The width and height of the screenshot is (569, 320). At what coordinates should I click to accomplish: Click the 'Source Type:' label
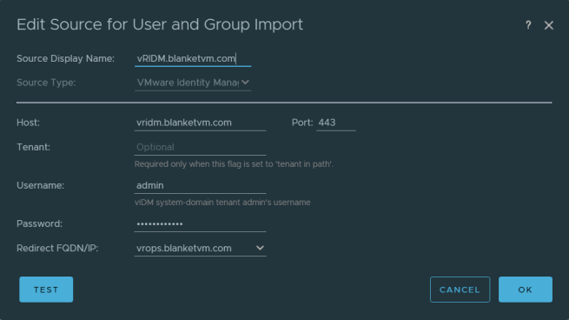coord(46,83)
